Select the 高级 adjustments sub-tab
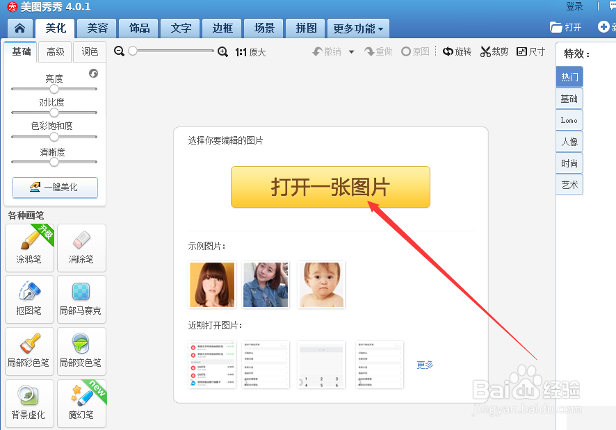 [55, 51]
